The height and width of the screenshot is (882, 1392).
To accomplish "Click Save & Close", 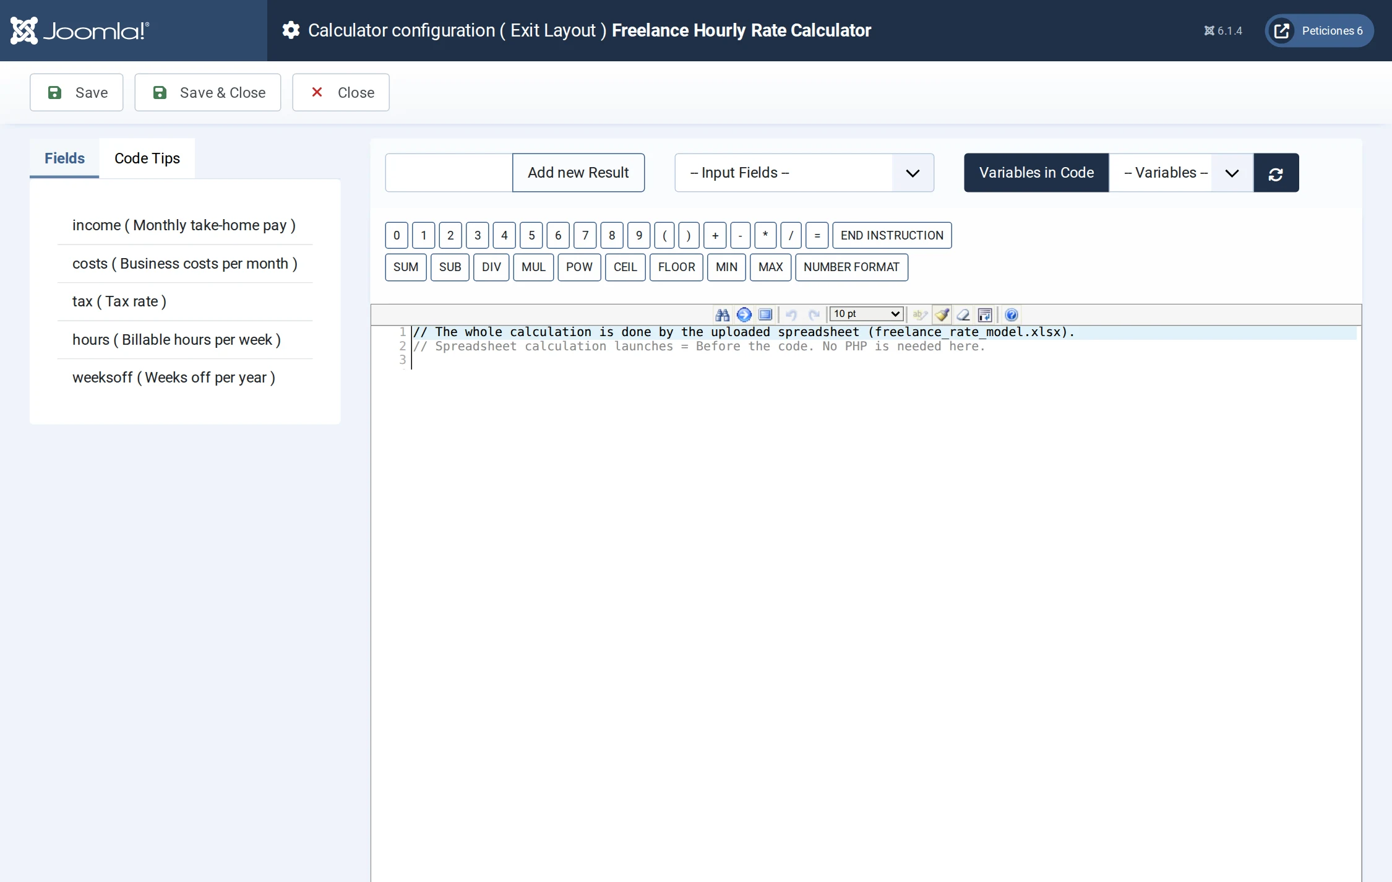I will point(208,93).
